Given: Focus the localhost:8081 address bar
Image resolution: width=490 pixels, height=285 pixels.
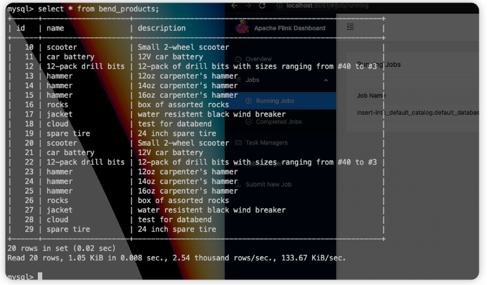Looking at the screenshot, I should [327, 6].
